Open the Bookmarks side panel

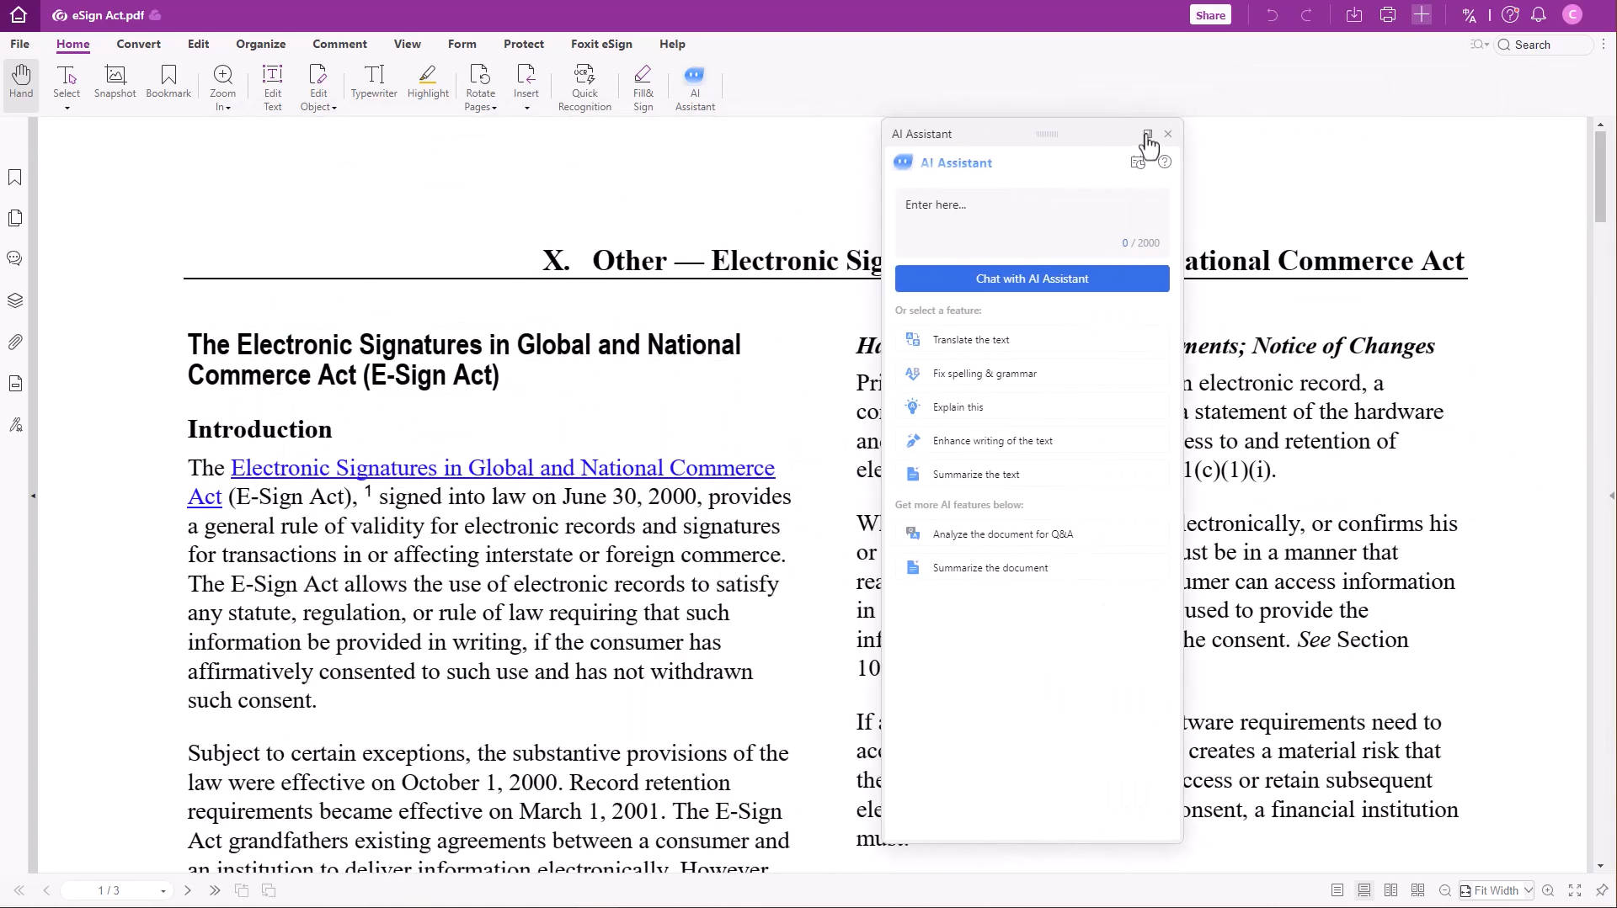pyautogui.click(x=15, y=178)
